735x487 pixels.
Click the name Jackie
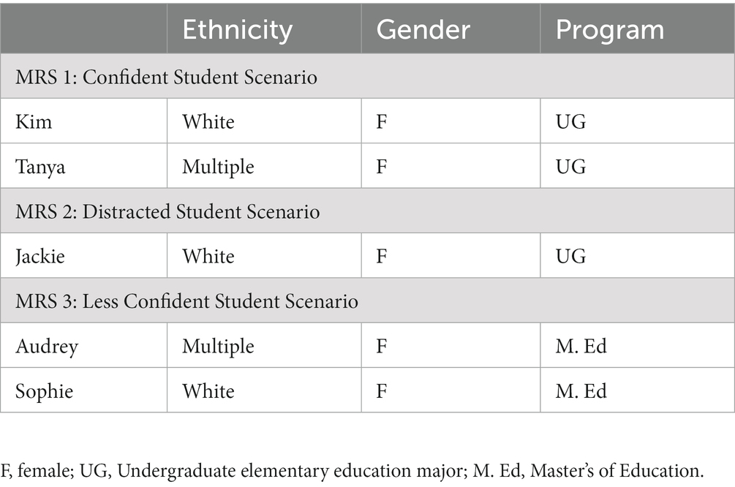click(x=39, y=257)
